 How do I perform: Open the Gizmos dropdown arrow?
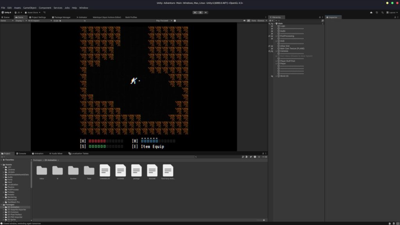tap(266, 21)
